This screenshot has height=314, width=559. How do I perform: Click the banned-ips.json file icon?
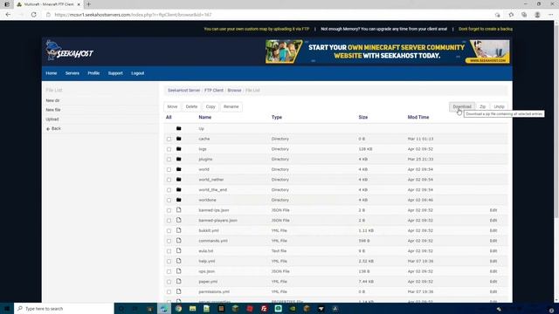pyautogui.click(x=178, y=210)
